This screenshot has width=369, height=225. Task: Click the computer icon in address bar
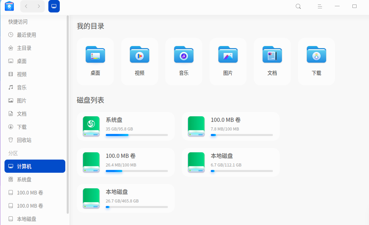(54, 6)
